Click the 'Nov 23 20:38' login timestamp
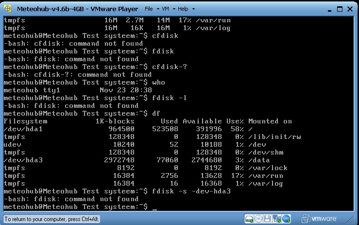Viewport: 359px width, 225px height. click(x=126, y=90)
